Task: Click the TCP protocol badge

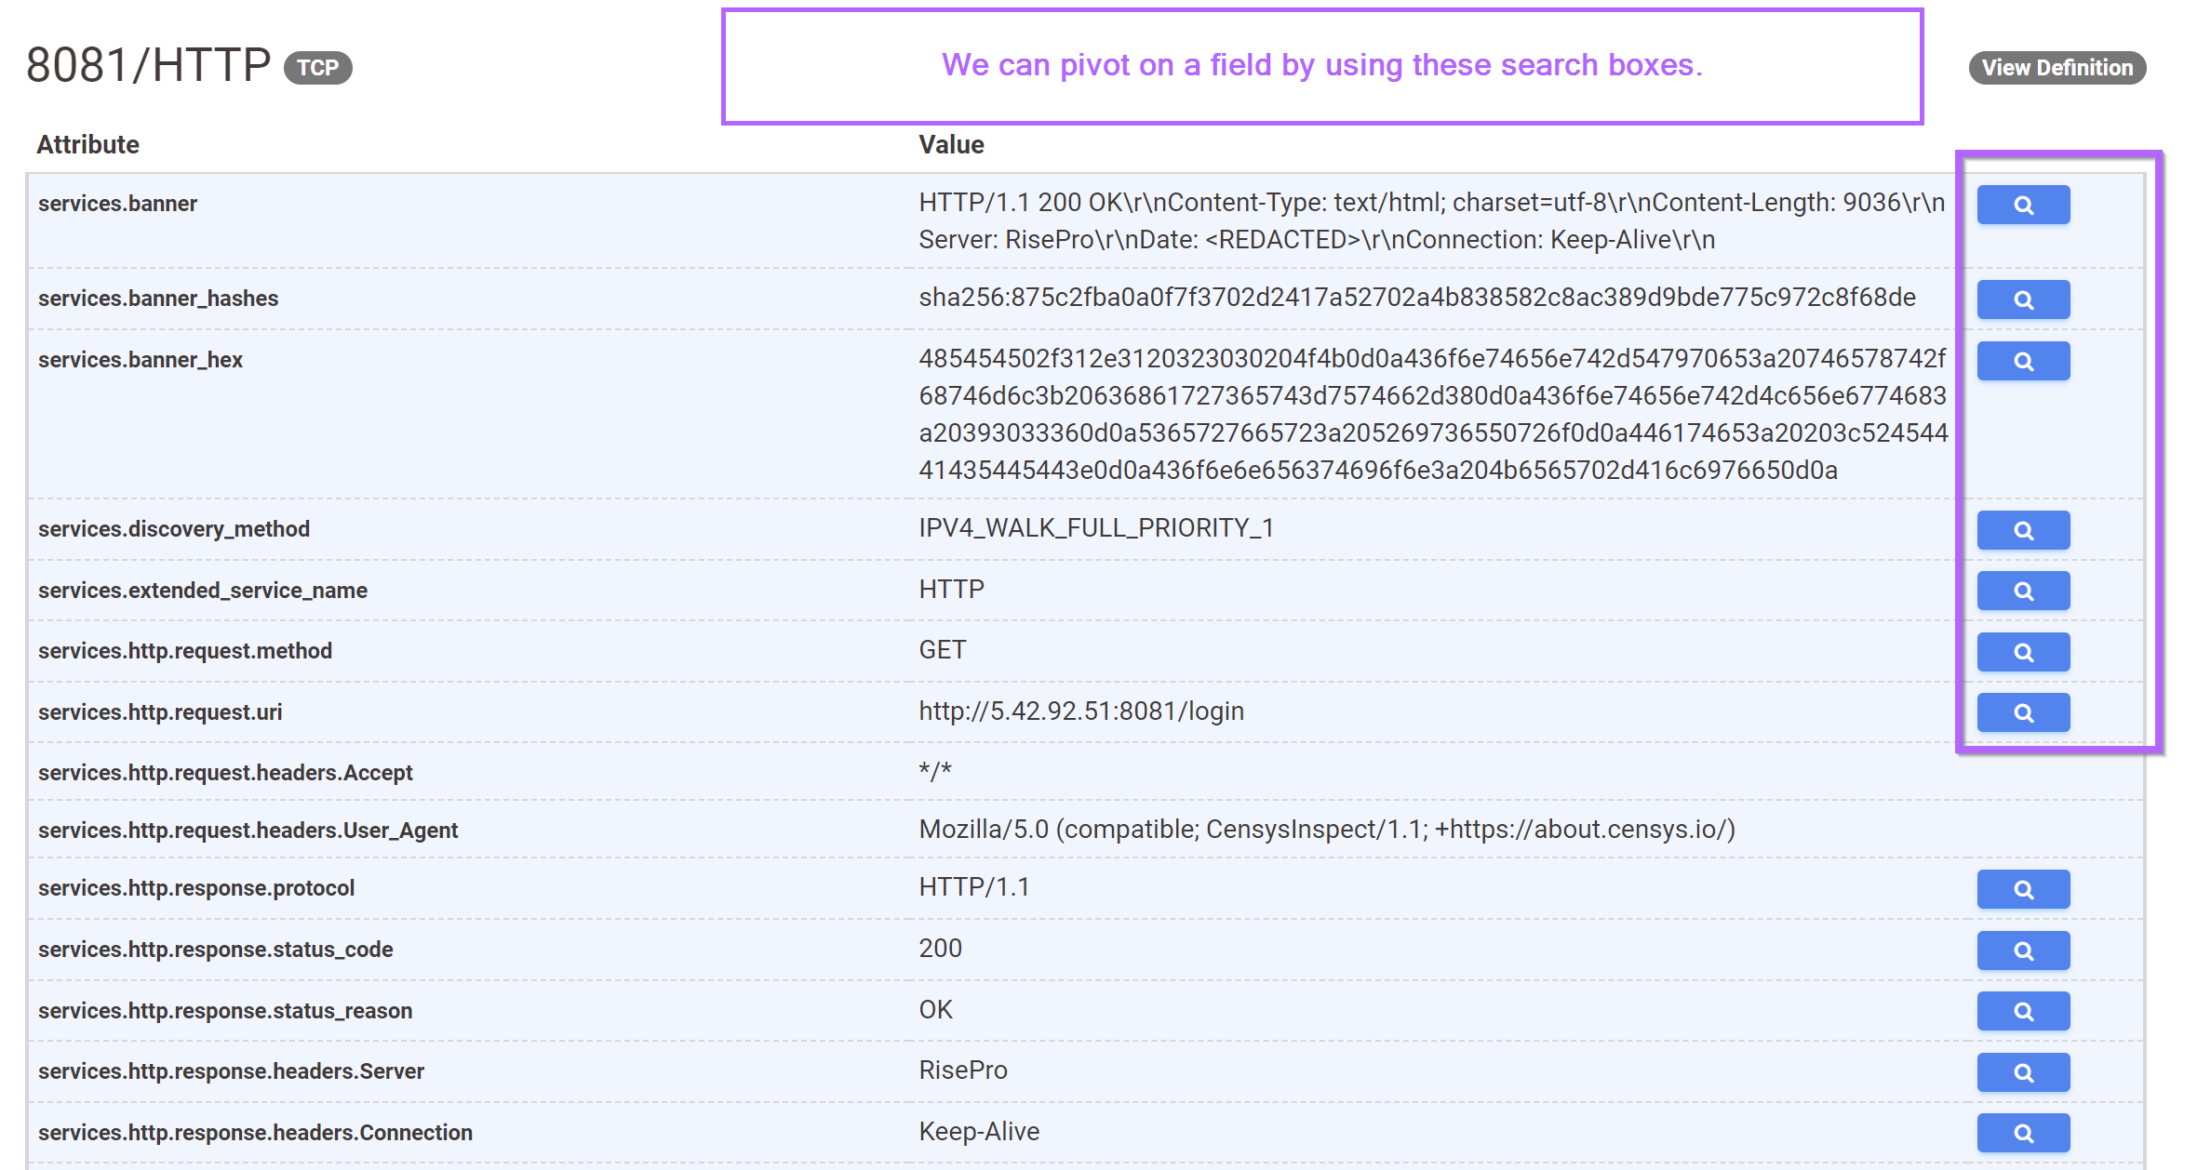Action: click(317, 68)
